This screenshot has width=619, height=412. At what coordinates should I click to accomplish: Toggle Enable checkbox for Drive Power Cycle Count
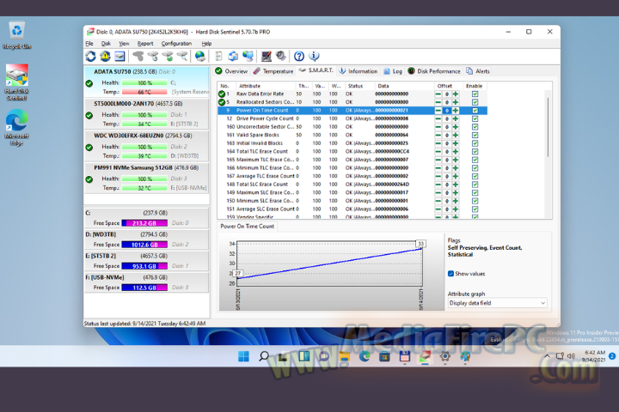pyautogui.click(x=475, y=118)
